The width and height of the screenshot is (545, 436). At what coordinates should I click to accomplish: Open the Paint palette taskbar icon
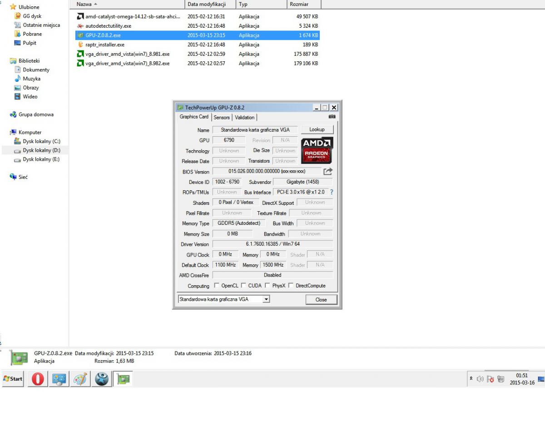click(x=80, y=379)
